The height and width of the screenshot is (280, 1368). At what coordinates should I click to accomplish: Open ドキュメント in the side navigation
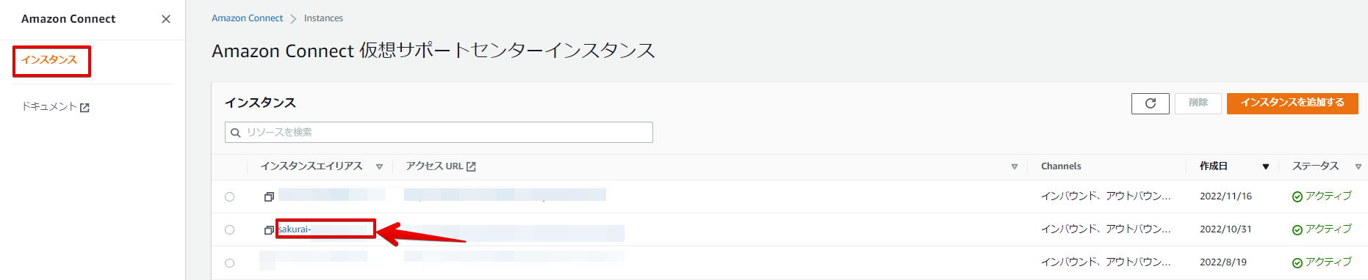pos(49,107)
